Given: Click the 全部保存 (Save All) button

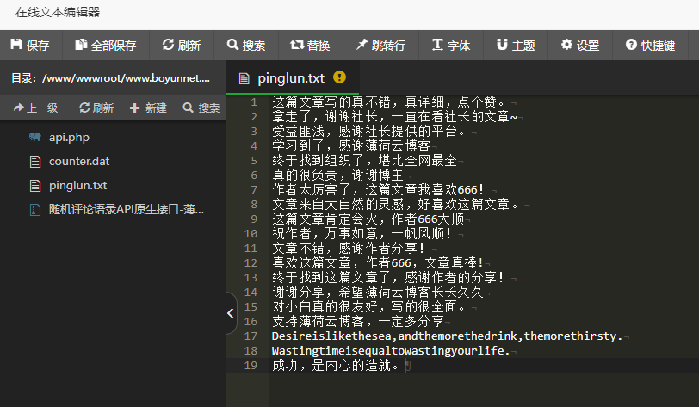Looking at the screenshot, I should click(106, 45).
